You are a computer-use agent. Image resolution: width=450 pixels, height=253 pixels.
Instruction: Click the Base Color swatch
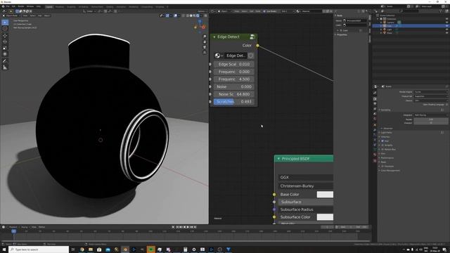[x=325, y=195]
